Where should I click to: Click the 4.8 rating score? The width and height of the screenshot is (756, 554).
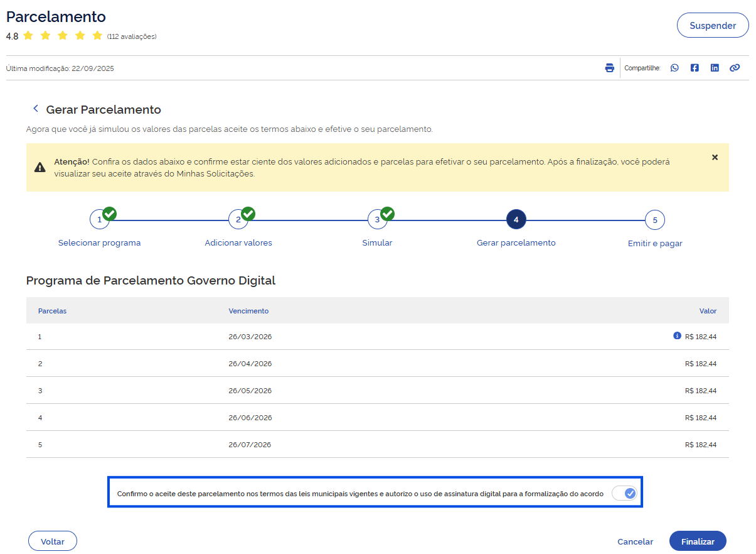pos(12,36)
